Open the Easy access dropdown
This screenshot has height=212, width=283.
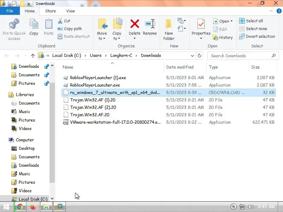(x=181, y=29)
